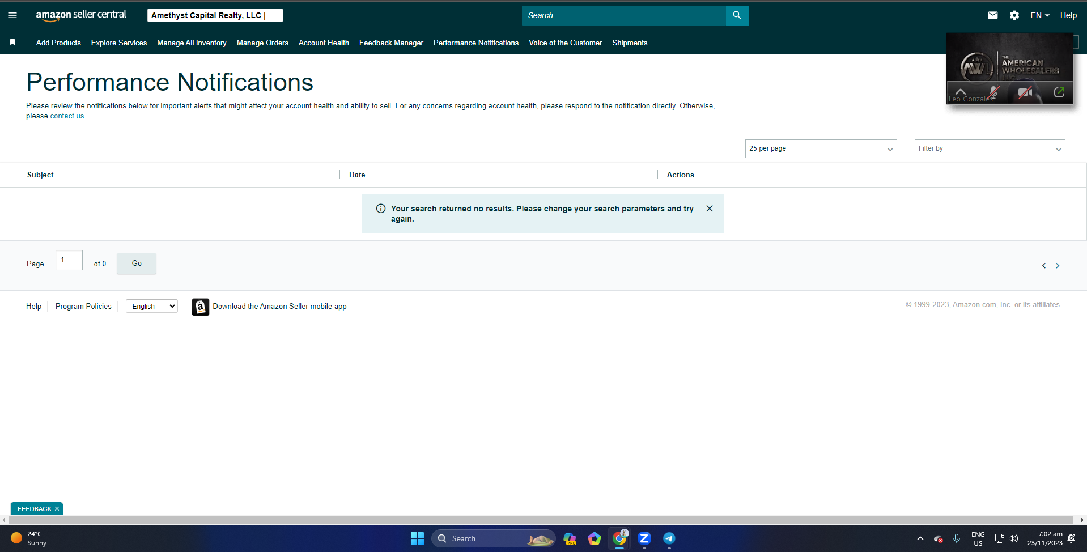1087x552 pixels.
Task: Open Copilot preview from the taskbar
Action: pos(570,538)
